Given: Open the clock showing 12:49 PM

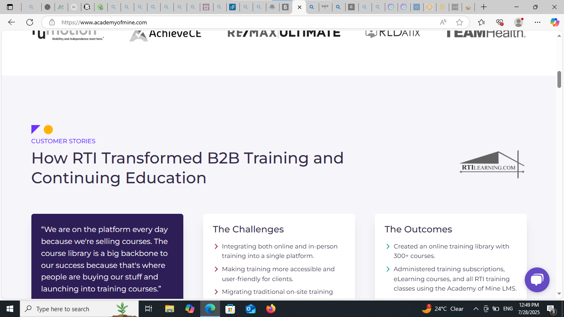Looking at the screenshot, I should (529, 309).
